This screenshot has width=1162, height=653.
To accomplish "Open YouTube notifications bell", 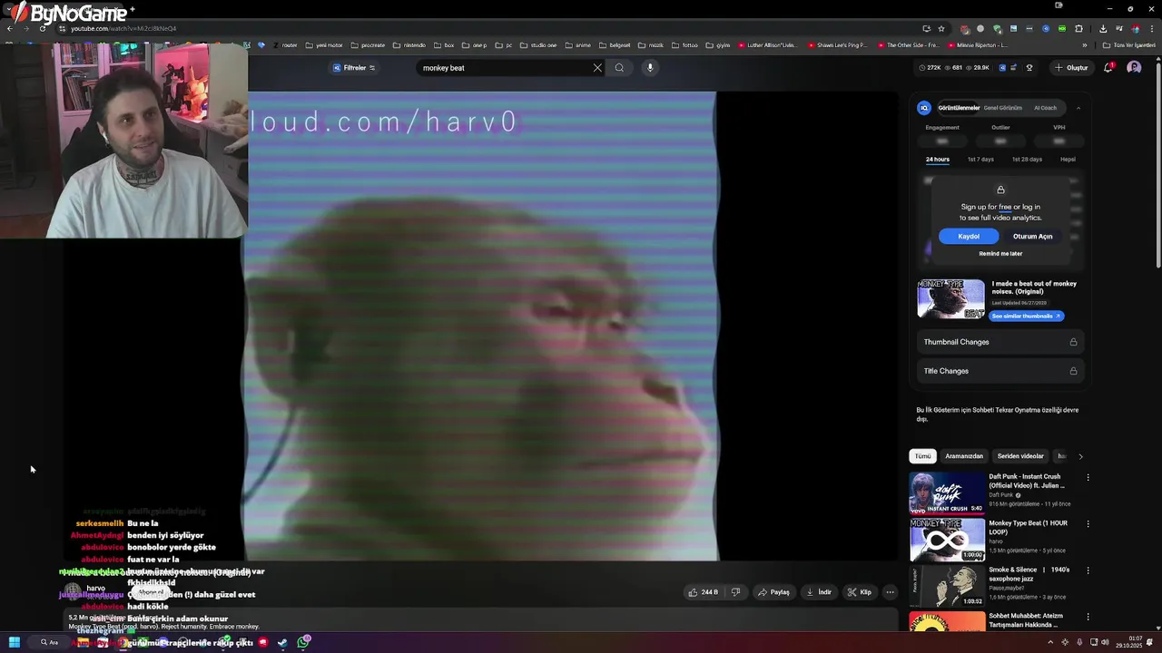I will click(1108, 68).
